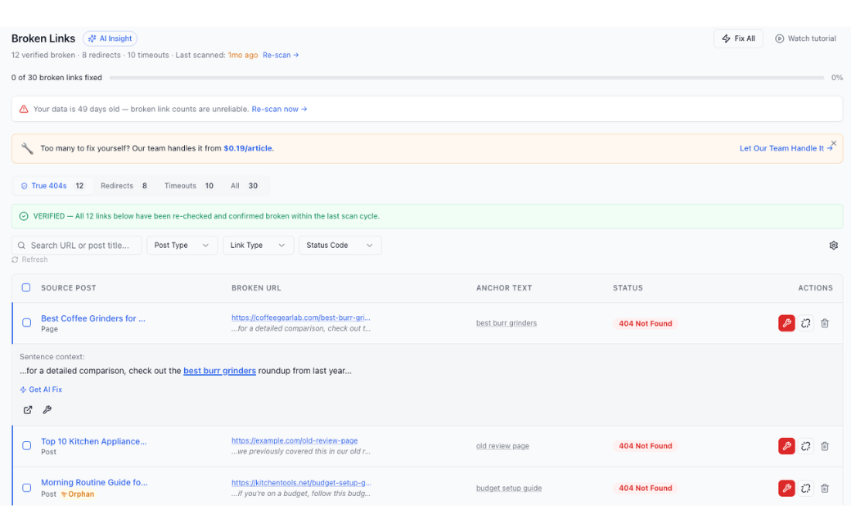The image size is (851, 532).
Task: Delete the Top 10 Kitchen Appliance broken link
Action: (x=825, y=446)
